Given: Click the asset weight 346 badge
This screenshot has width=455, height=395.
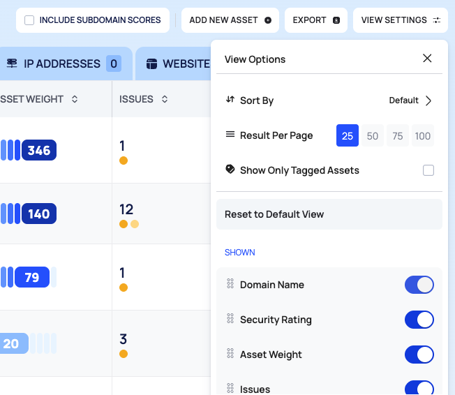Looking at the screenshot, I should tap(39, 150).
